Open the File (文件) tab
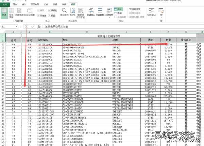204x146 pixels. [5, 4]
